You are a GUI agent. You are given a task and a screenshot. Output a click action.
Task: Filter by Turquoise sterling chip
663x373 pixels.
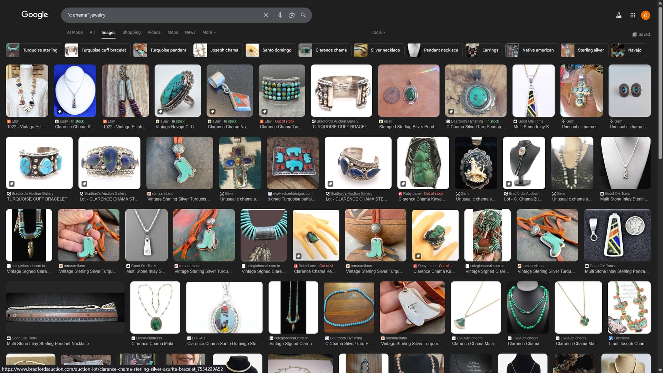pyautogui.click(x=34, y=50)
